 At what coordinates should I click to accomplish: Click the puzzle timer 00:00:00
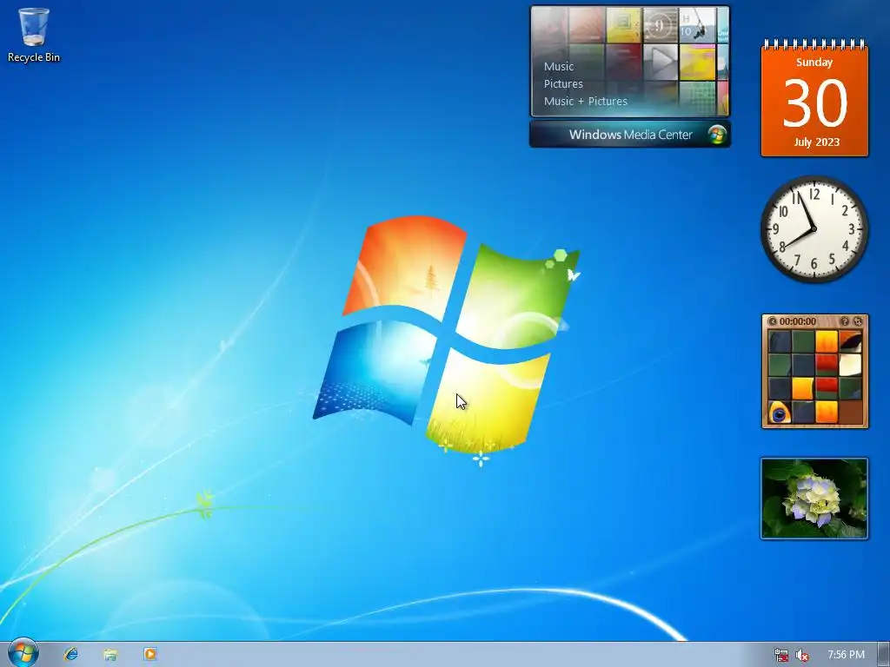798,321
